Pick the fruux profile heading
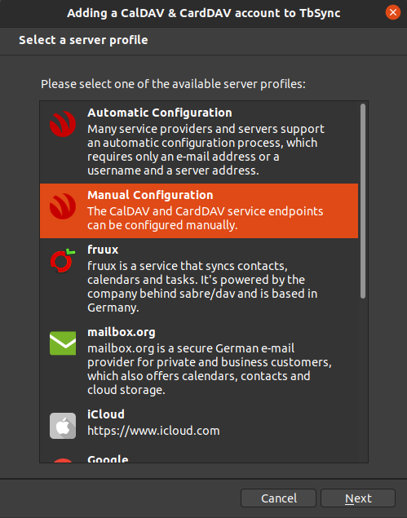The height and width of the screenshot is (518, 407). pos(103,250)
